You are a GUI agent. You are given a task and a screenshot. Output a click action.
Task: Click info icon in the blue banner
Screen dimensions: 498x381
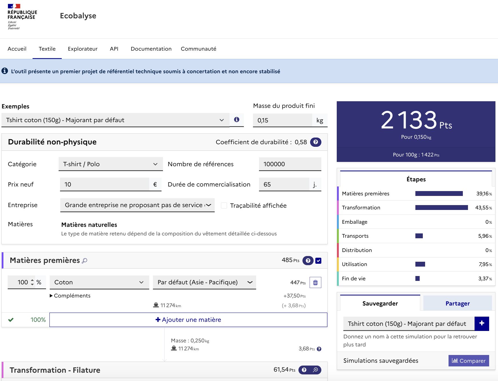[5, 71]
